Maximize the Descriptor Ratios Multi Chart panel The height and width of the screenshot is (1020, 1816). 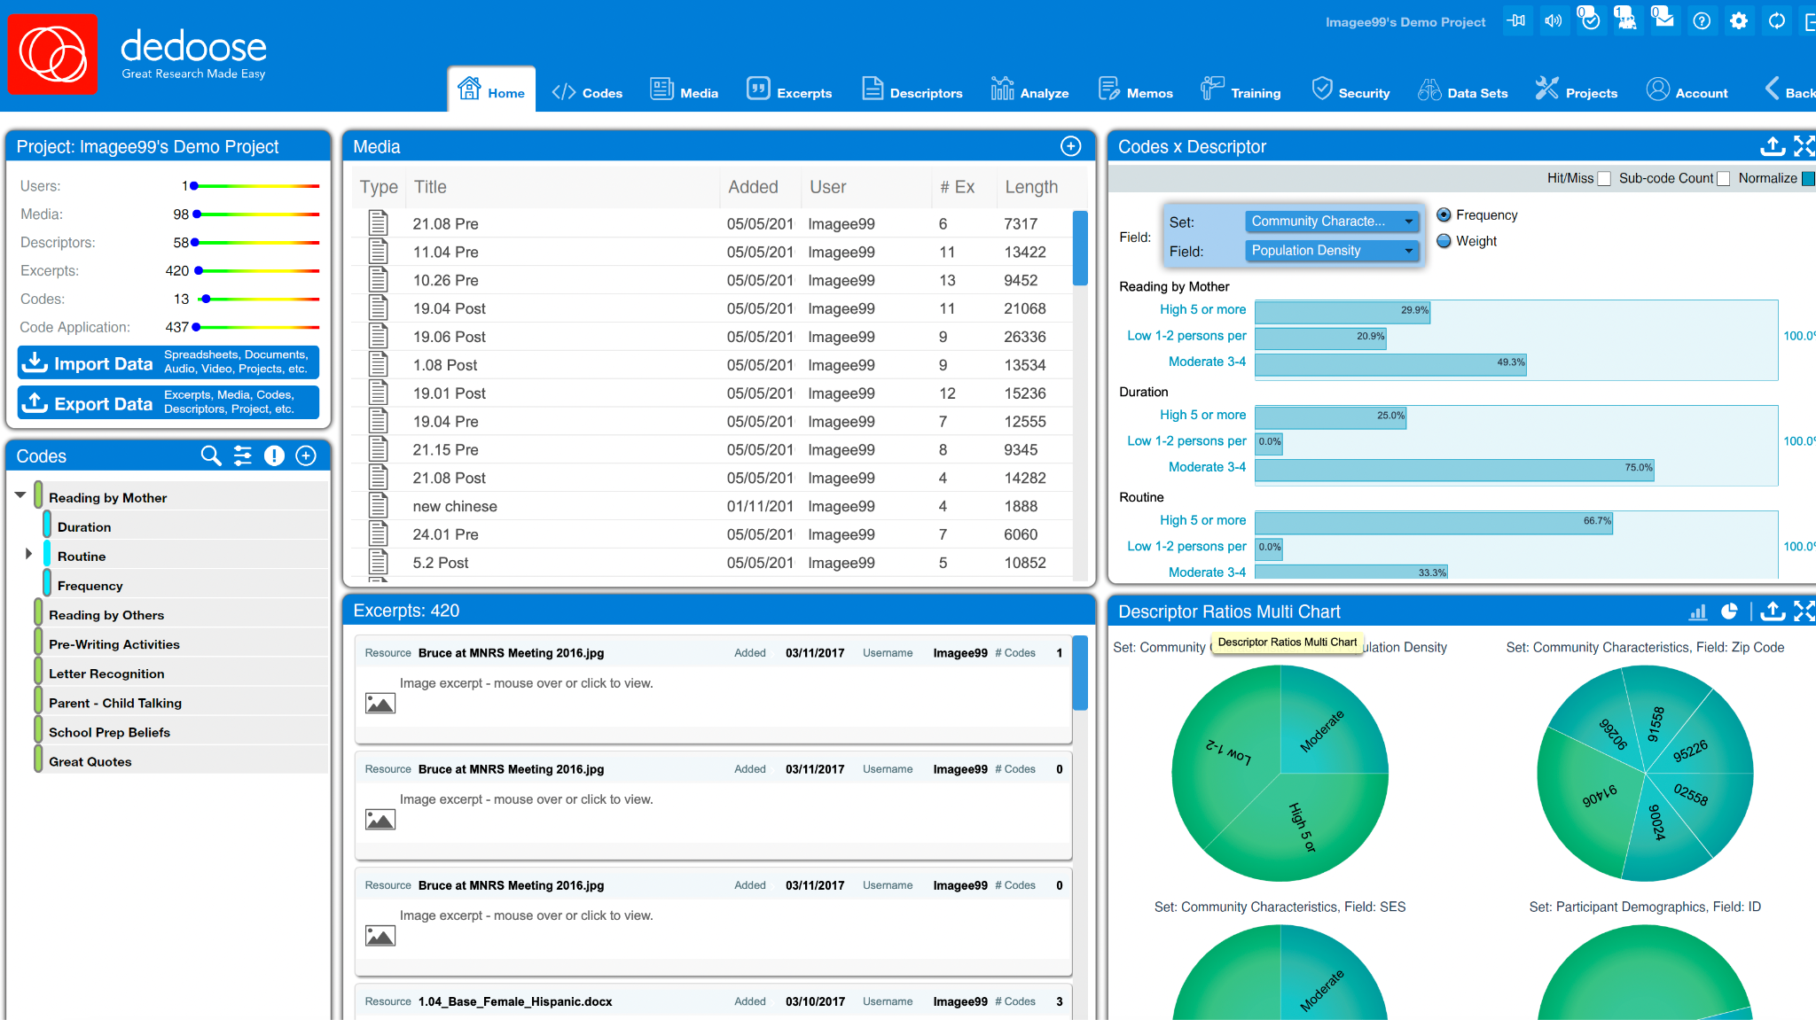(1804, 611)
